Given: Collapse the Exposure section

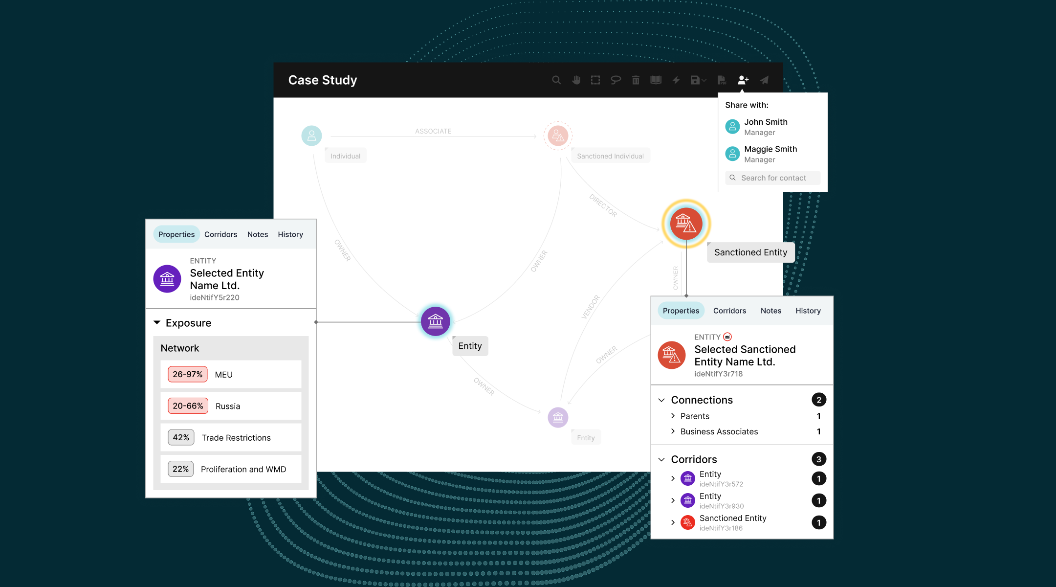Looking at the screenshot, I should (157, 322).
